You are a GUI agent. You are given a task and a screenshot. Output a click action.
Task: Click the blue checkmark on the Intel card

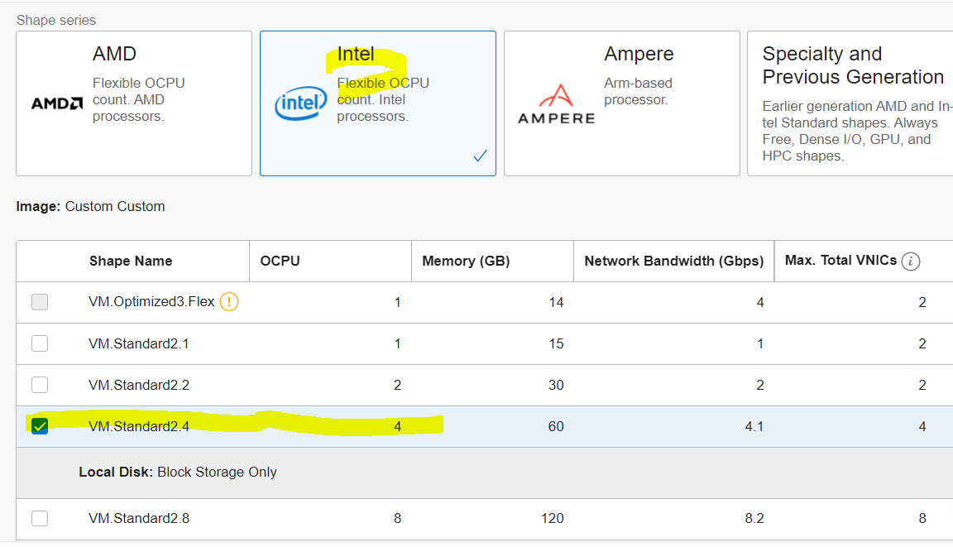[480, 156]
